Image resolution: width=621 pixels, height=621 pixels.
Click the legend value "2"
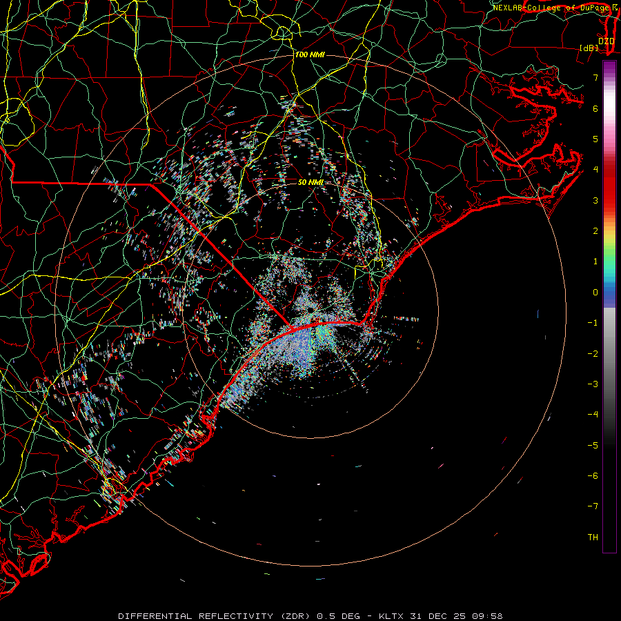[x=595, y=231]
